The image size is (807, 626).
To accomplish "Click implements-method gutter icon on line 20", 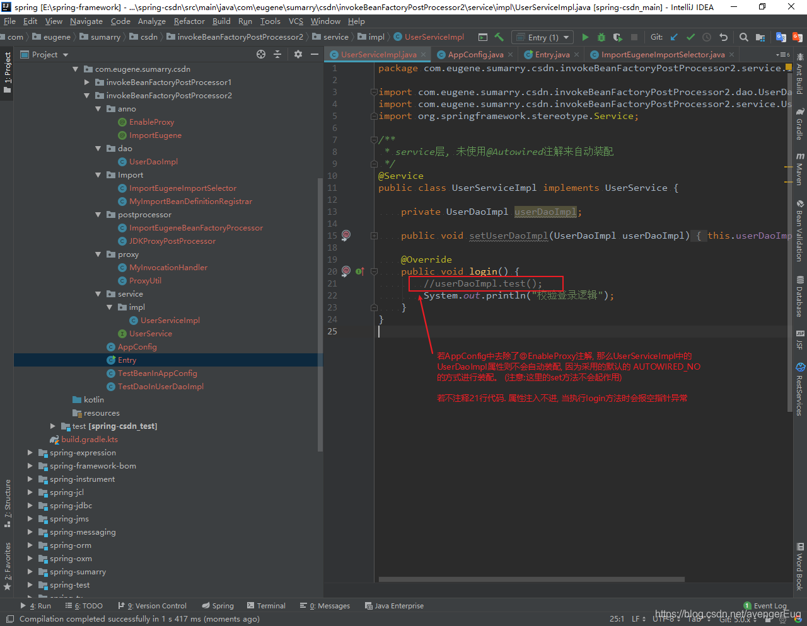I will 359,271.
